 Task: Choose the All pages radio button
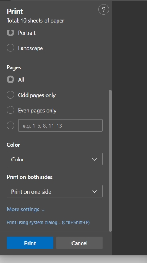(x=10, y=79)
